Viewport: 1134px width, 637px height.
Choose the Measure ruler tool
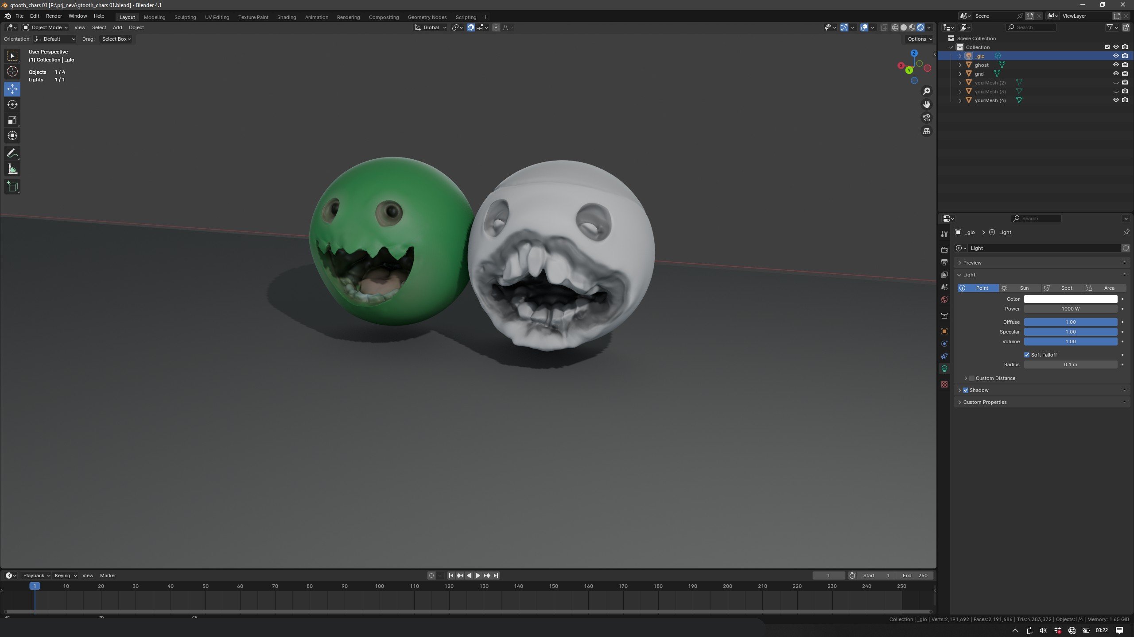(12, 169)
